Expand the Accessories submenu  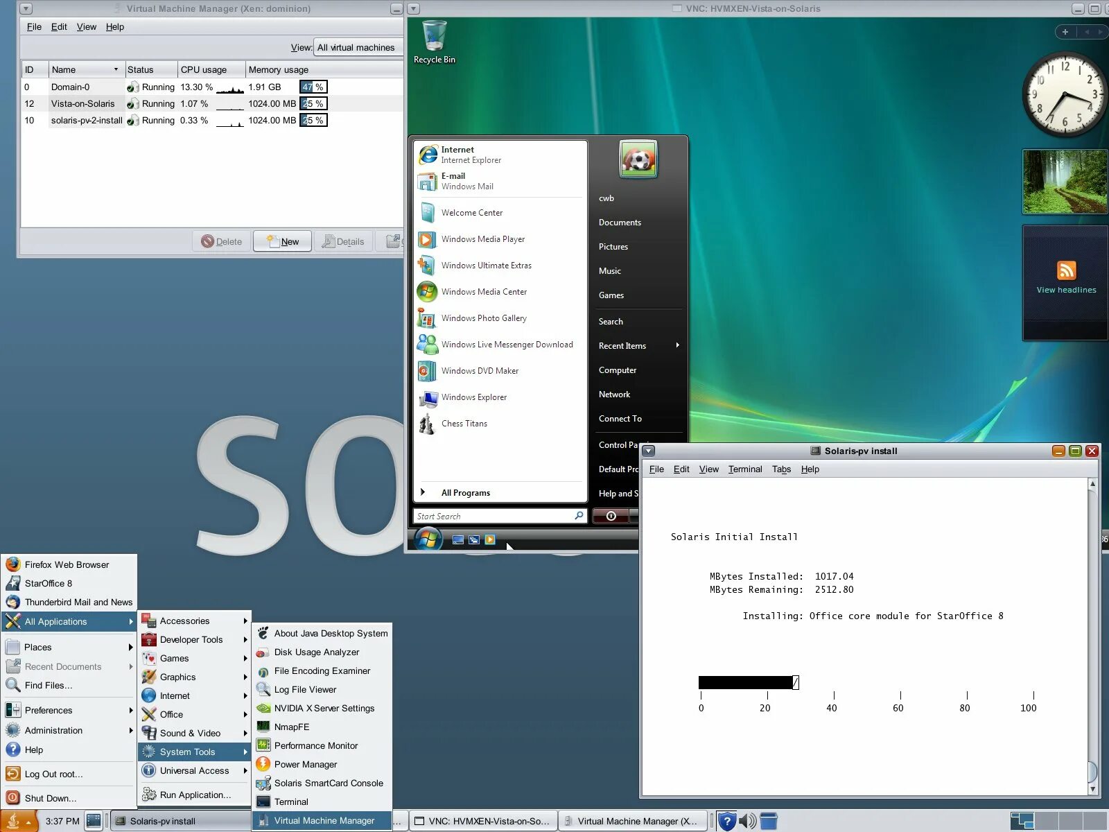click(195, 621)
